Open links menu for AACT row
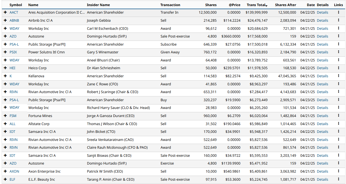Viewport: 346px width, 184px height. point(338,12)
